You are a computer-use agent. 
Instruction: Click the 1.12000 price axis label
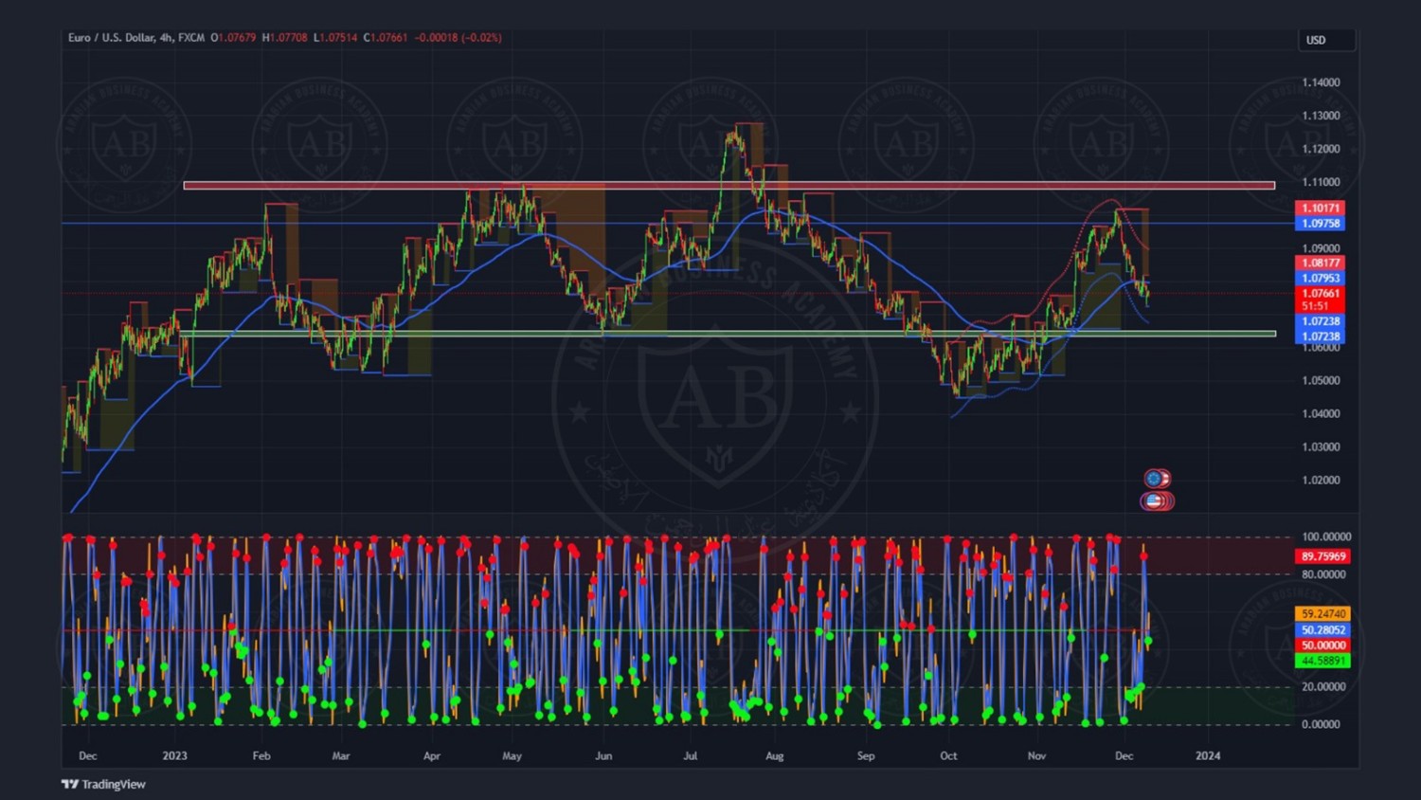tap(1321, 149)
